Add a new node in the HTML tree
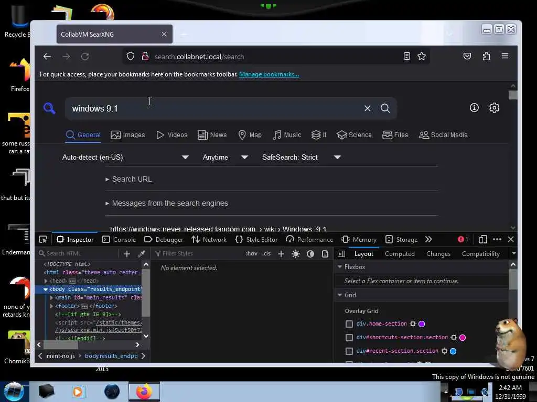Screen dimensions: 537x402 (127, 254)
